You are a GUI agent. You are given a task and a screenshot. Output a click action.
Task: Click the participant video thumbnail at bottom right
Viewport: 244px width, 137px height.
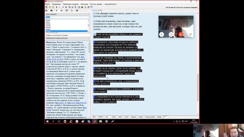pos(231,130)
